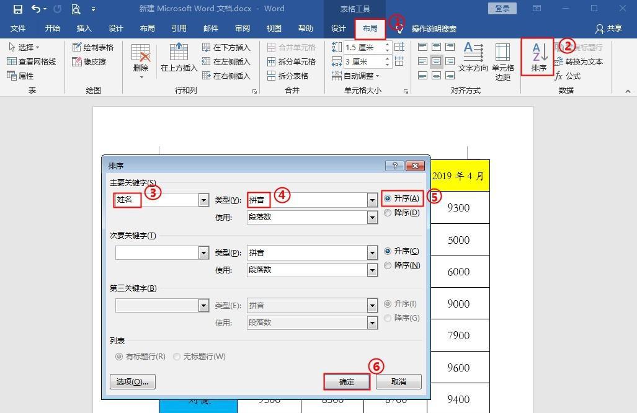637x413 pixels.
Task: Open Print Preview from quick access toolbar
Action: 76,9
